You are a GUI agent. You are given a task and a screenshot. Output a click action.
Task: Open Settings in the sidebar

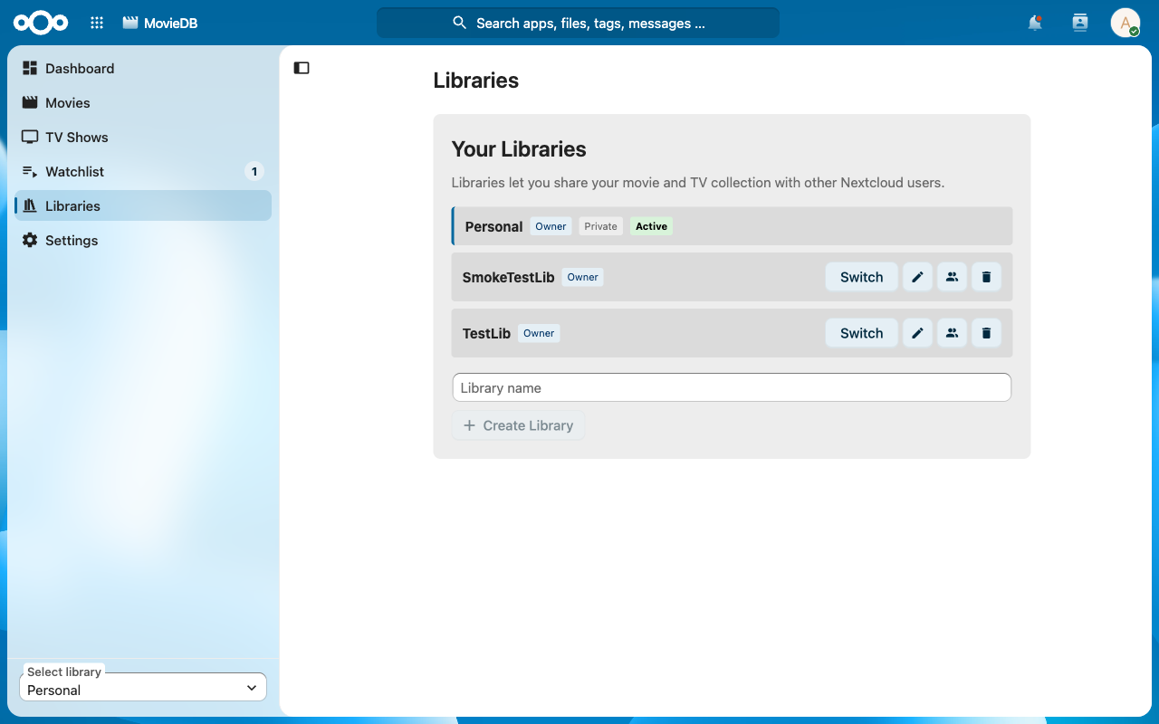pyautogui.click(x=143, y=240)
